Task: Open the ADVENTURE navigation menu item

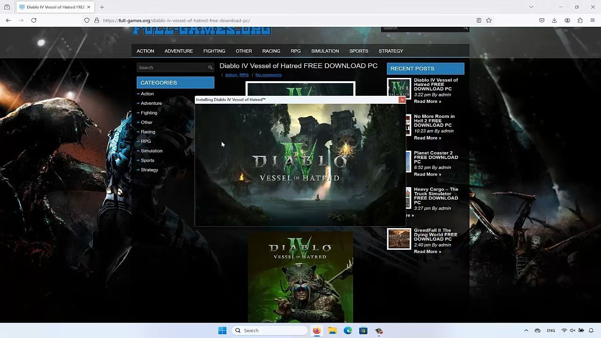Action: pyautogui.click(x=178, y=51)
